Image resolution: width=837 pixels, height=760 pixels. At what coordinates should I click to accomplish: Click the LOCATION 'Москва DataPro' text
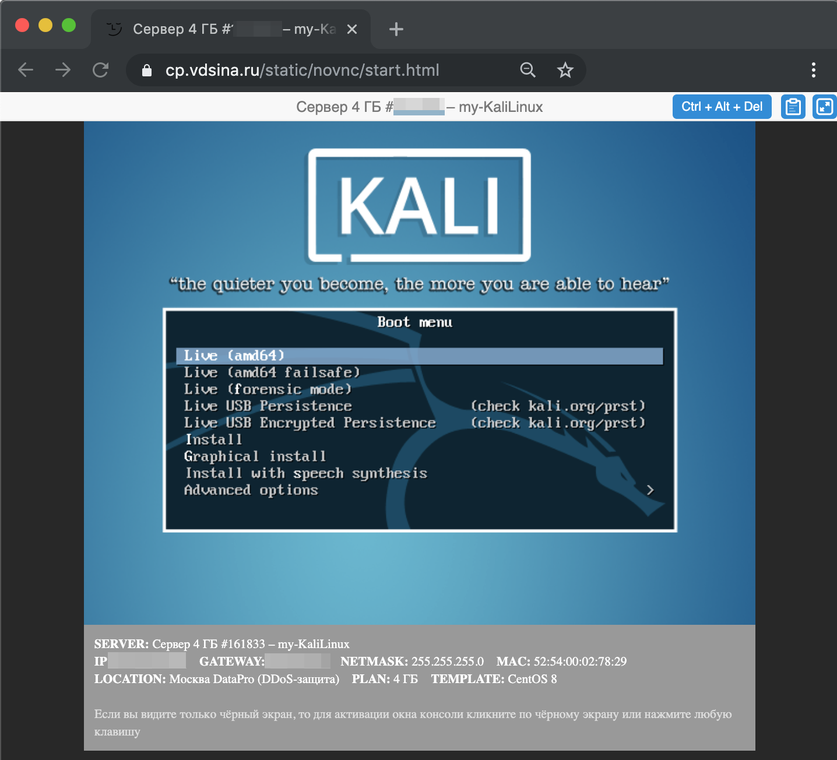pos(217,679)
